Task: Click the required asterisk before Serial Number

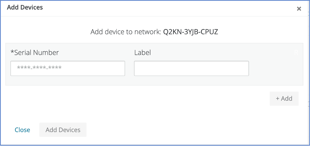Action: click(x=12, y=52)
